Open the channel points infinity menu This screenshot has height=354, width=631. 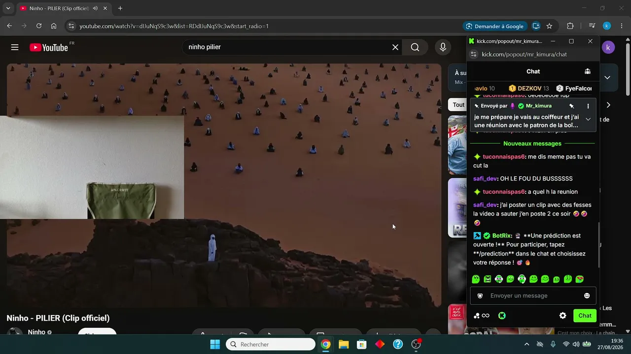[482, 316]
